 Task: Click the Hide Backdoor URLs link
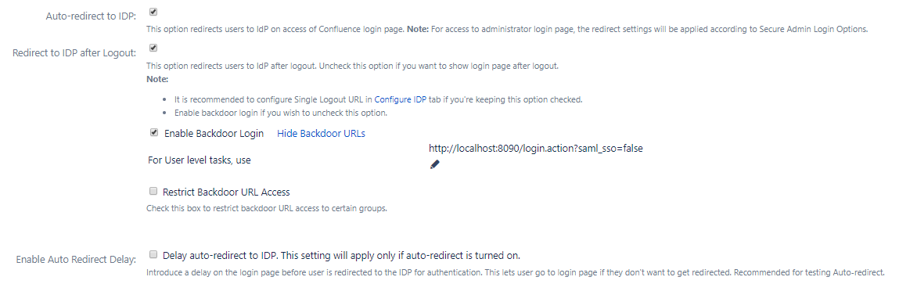(x=321, y=134)
